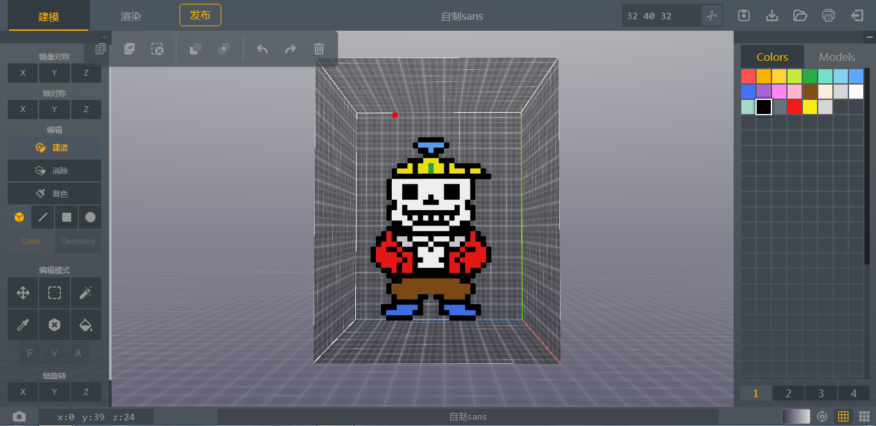Viewport: 876px width, 426px height.
Task: Toggle mirror symmetry Z (镜像对称)
Action: (x=86, y=73)
